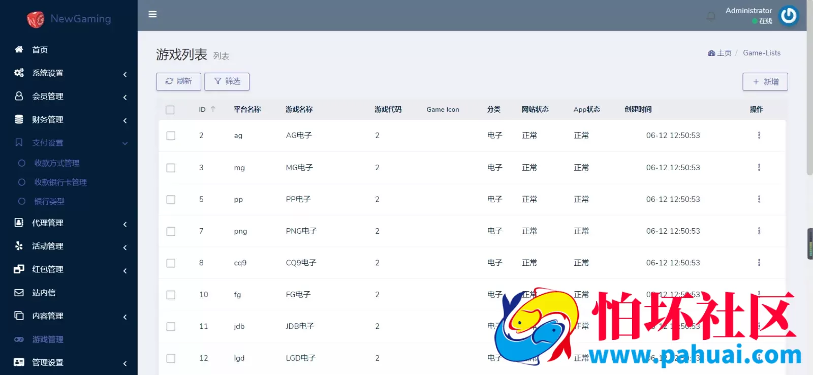Image resolution: width=813 pixels, height=375 pixels.
Task: Click the 平台名称 column header
Action: [247, 109]
